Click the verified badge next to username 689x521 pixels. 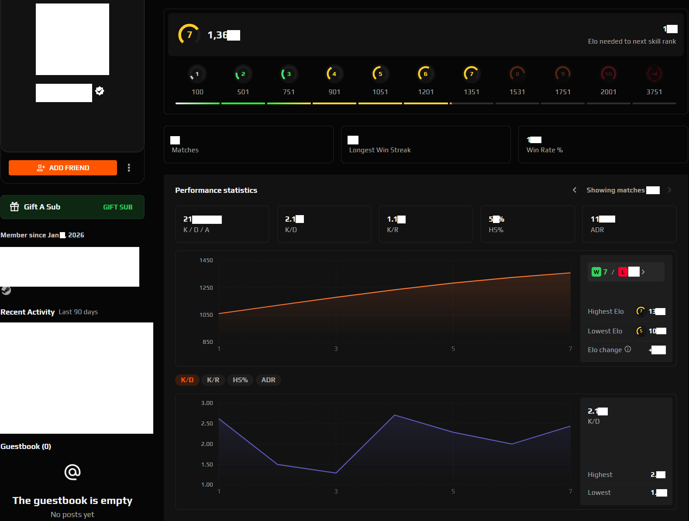click(x=100, y=91)
